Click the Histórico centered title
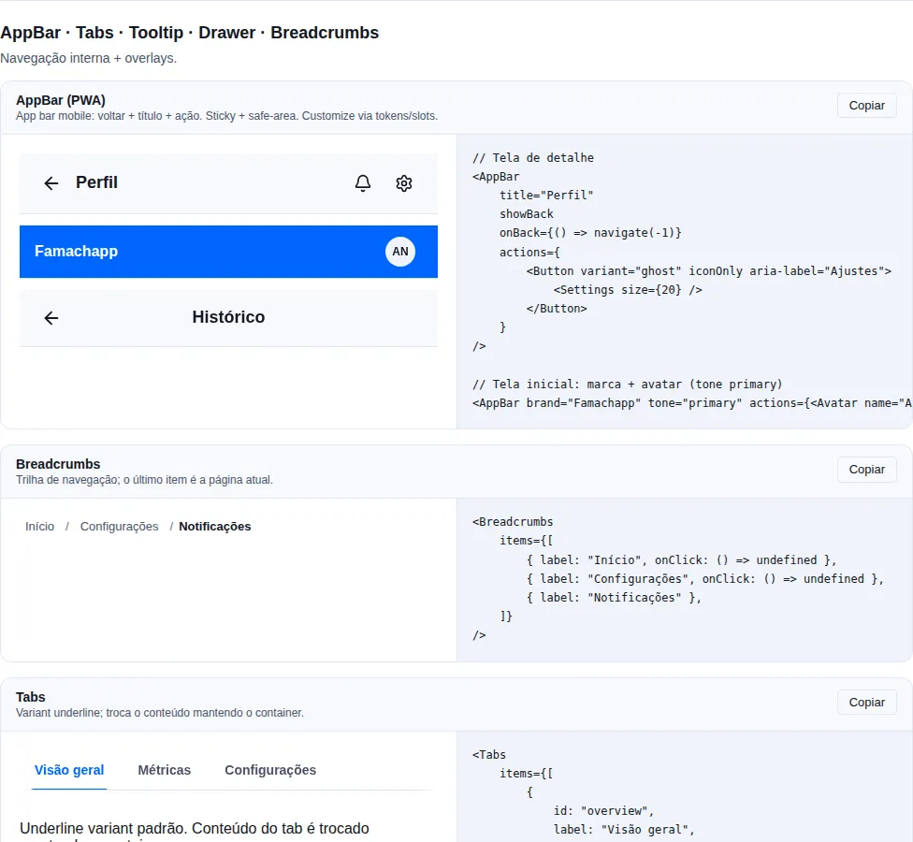This screenshot has height=842, width=913. click(228, 317)
